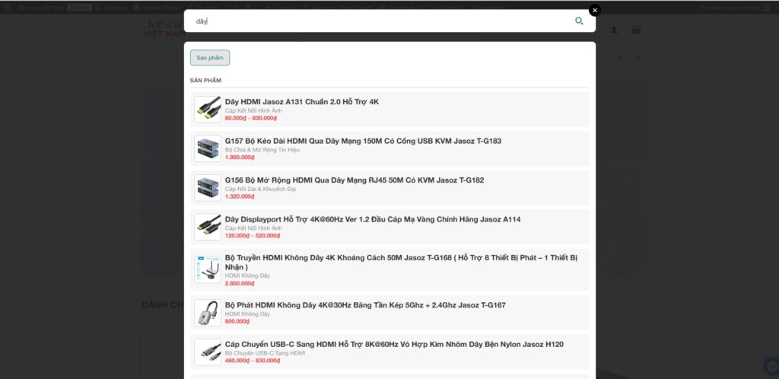Open the chat messenger bubble icon
779x379 pixels.
(772, 366)
